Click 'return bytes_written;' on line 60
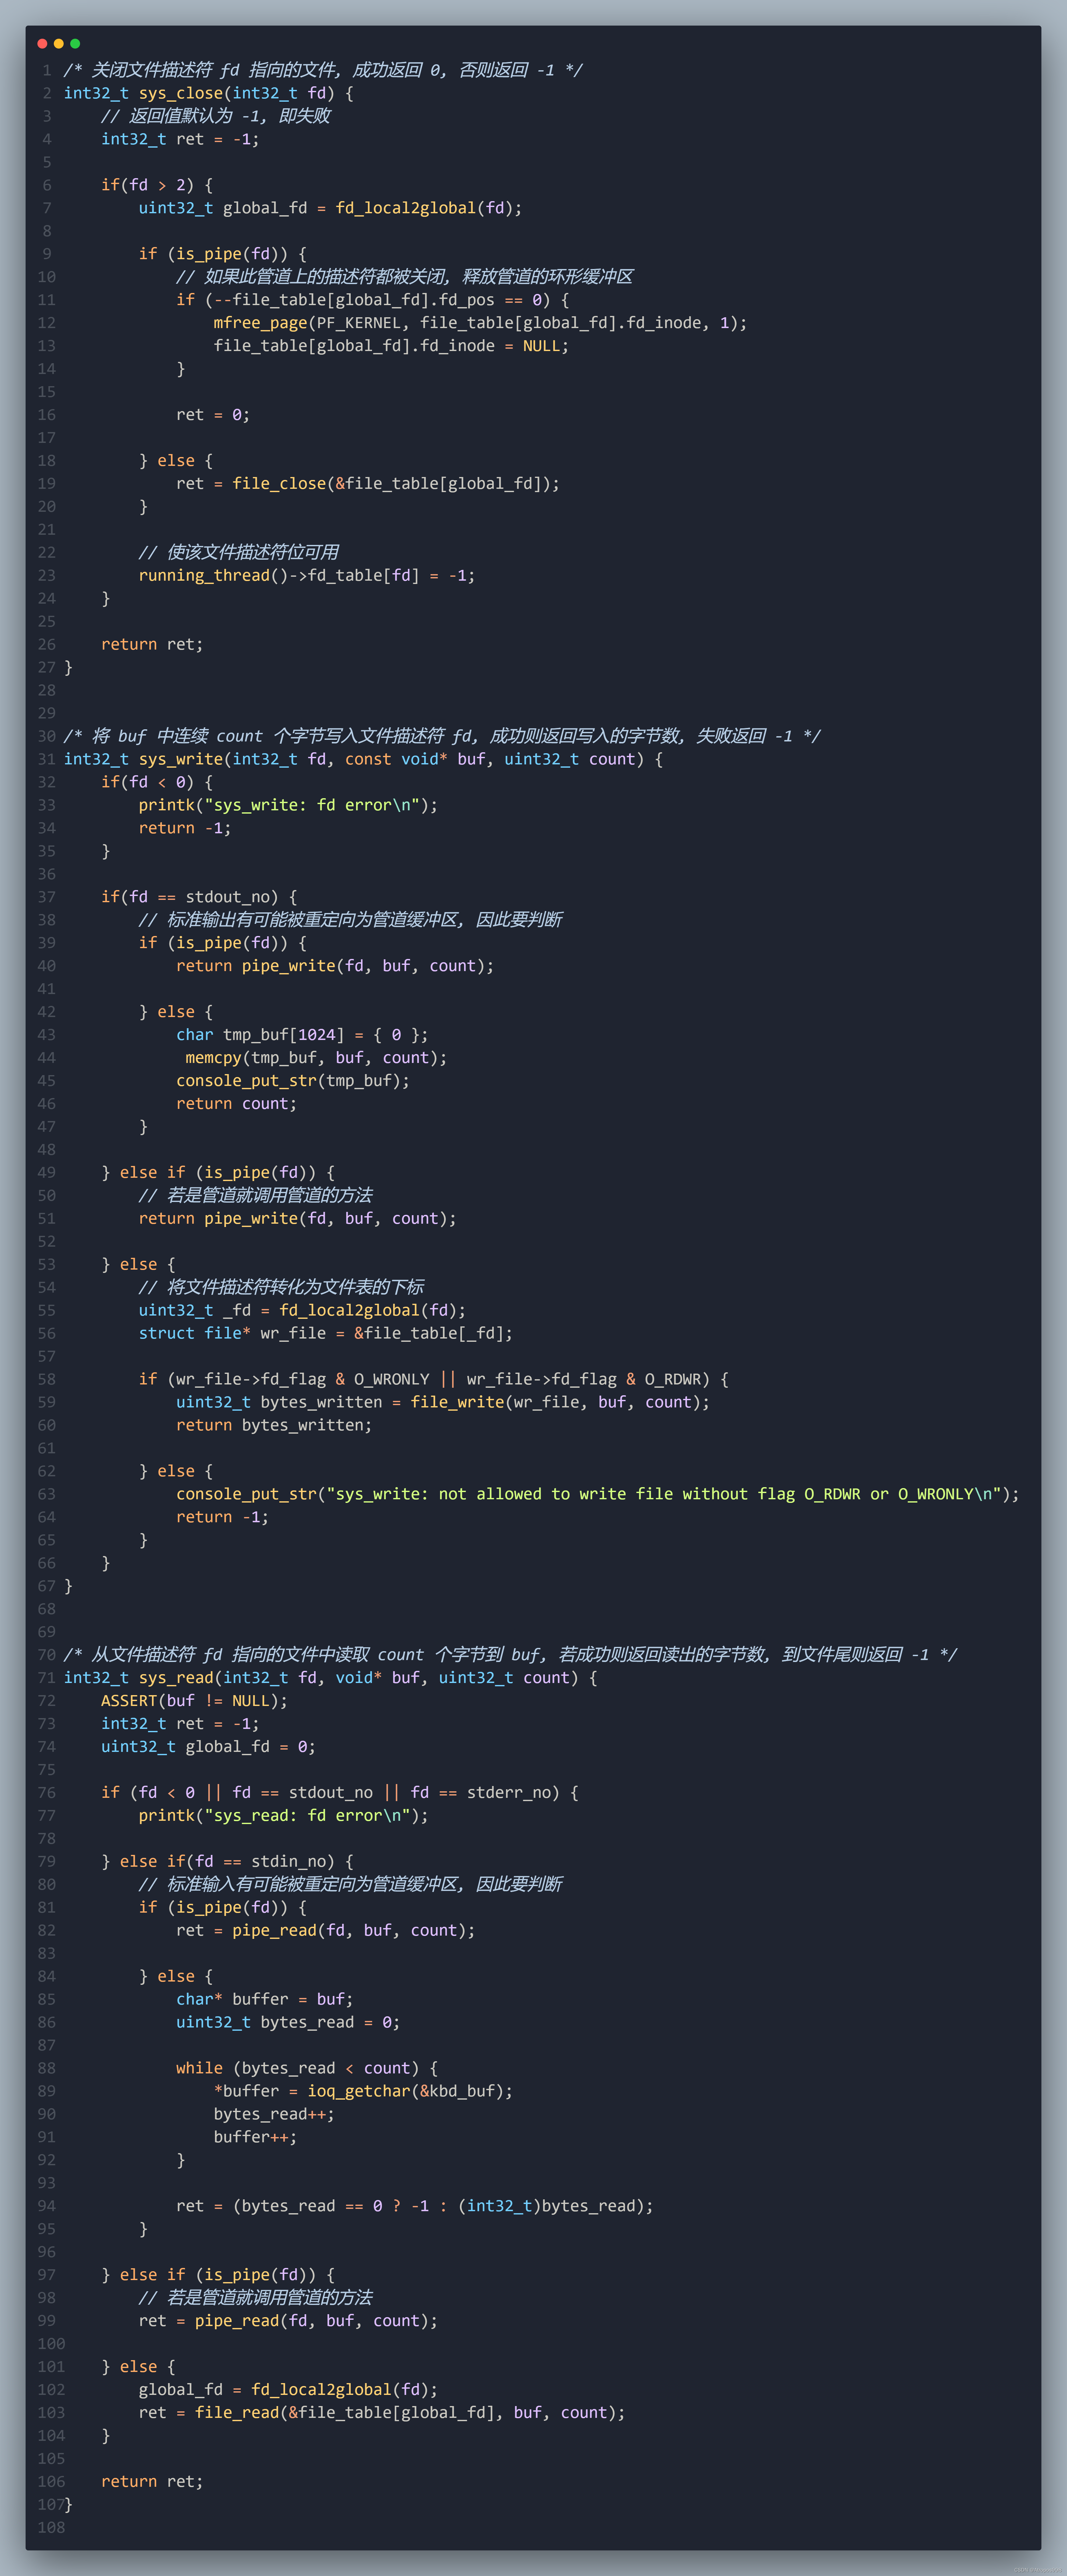 click(x=274, y=1426)
